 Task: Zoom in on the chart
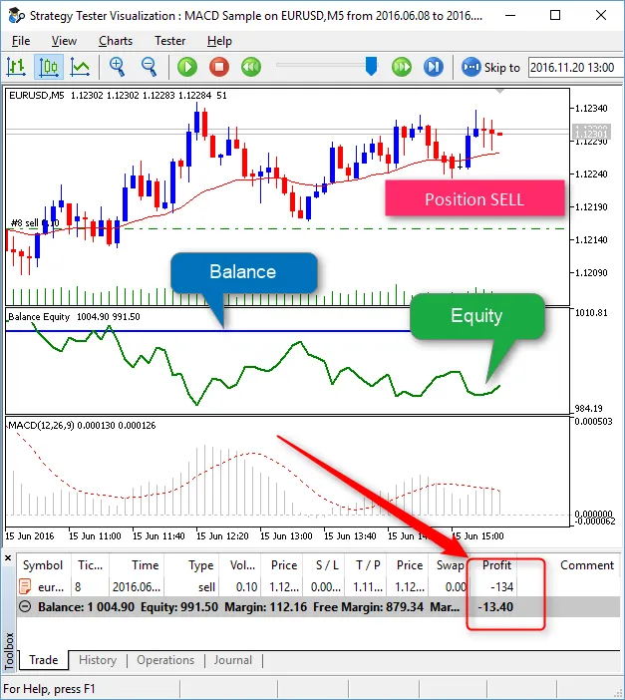[x=118, y=67]
